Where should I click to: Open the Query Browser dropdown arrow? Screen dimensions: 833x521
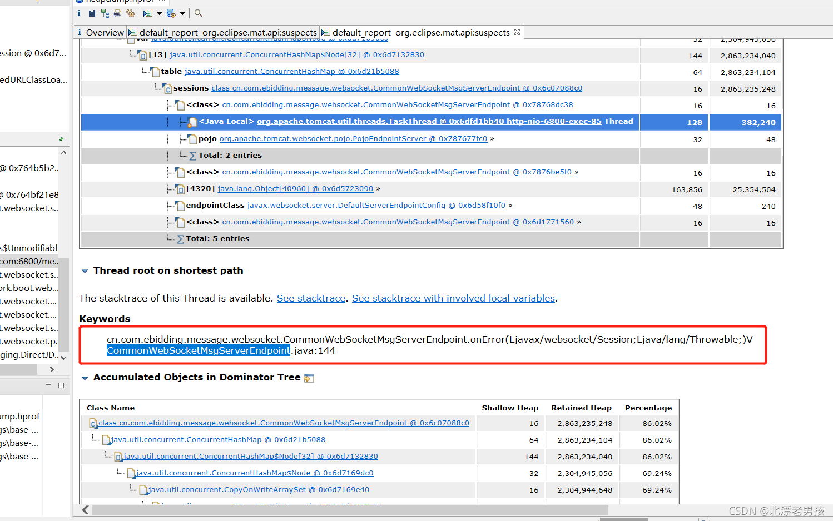click(x=182, y=13)
